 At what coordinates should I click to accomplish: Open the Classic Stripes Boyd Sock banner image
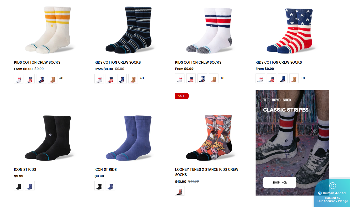pyautogui.click(x=292, y=143)
